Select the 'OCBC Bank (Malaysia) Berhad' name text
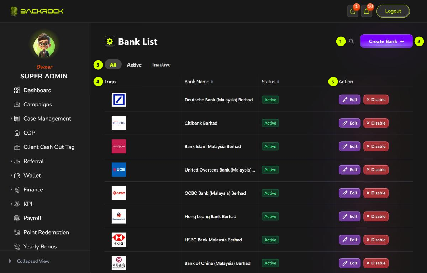This screenshot has height=273, width=427. pyautogui.click(x=215, y=193)
